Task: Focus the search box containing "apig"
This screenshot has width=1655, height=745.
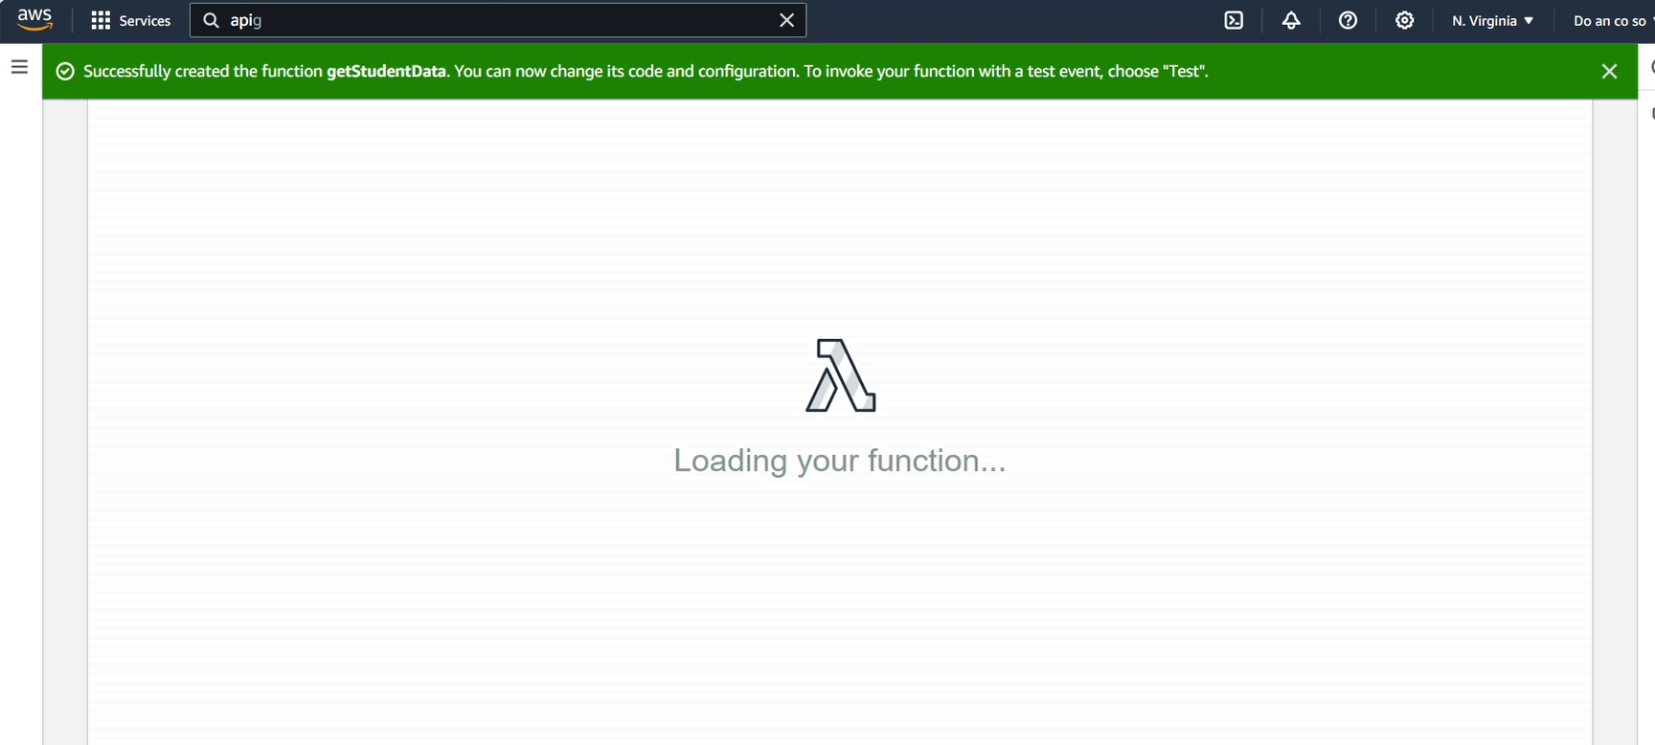Action: point(497,20)
